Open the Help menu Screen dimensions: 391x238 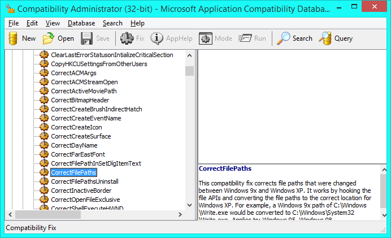click(137, 23)
